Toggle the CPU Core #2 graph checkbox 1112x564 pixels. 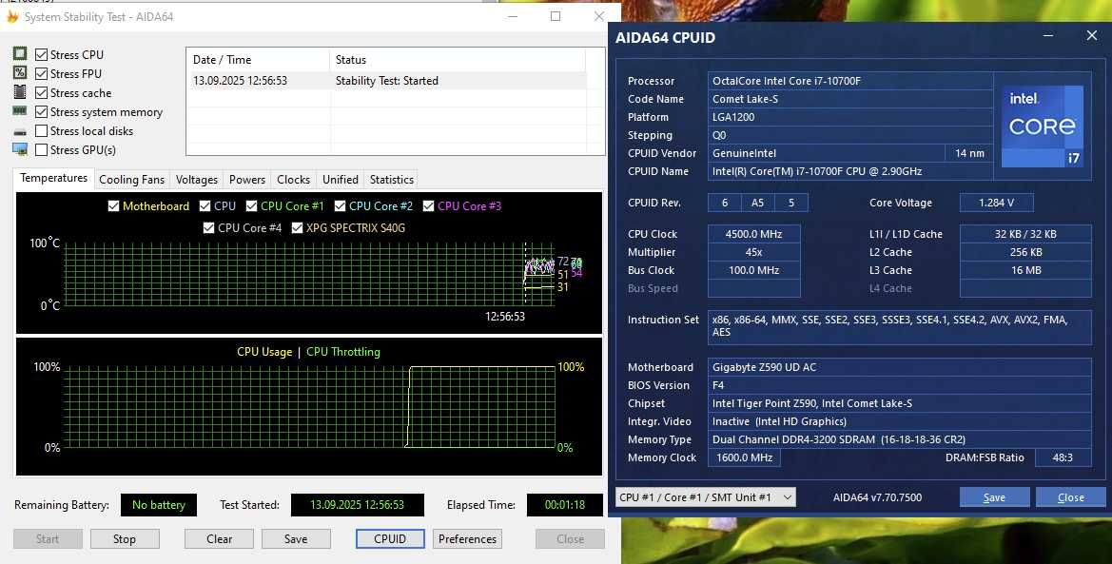coord(340,205)
